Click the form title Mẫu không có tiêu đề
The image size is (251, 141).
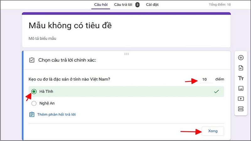coord(70,26)
